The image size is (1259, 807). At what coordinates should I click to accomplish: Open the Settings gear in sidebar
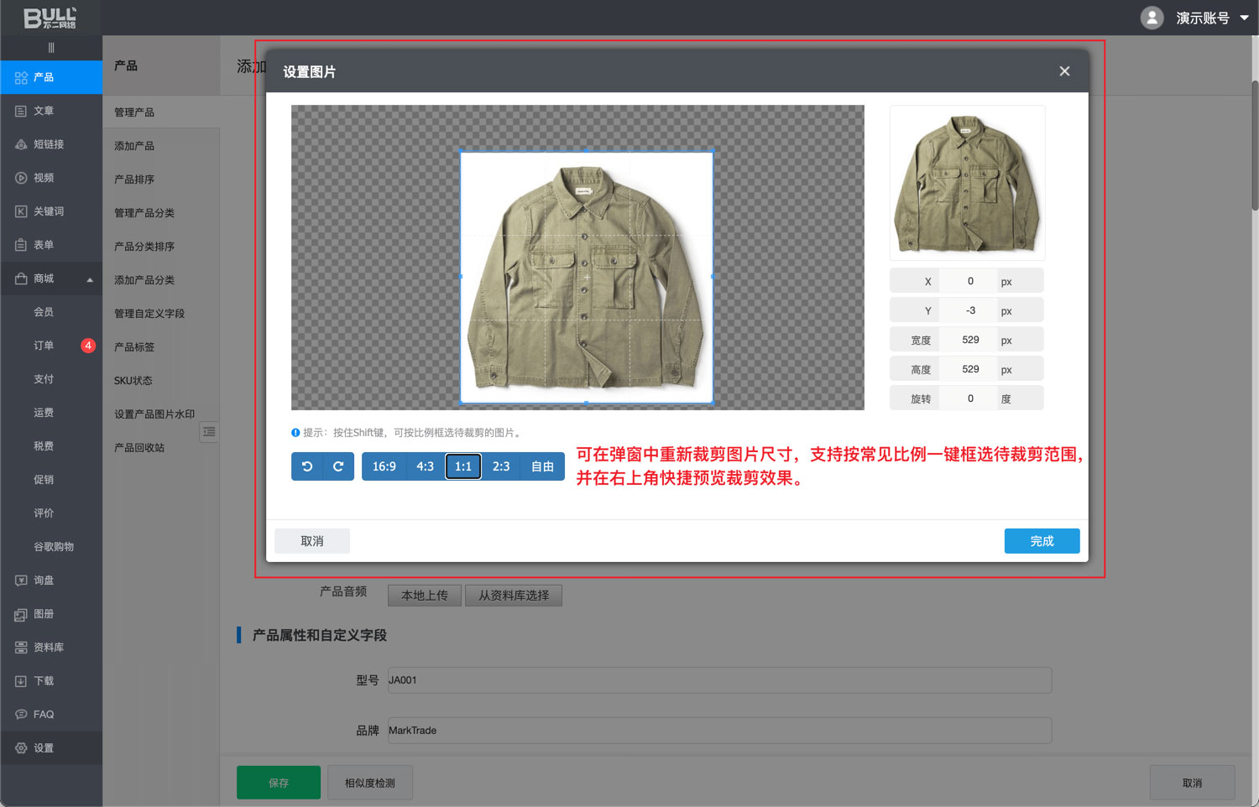click(x=22, y=748)
